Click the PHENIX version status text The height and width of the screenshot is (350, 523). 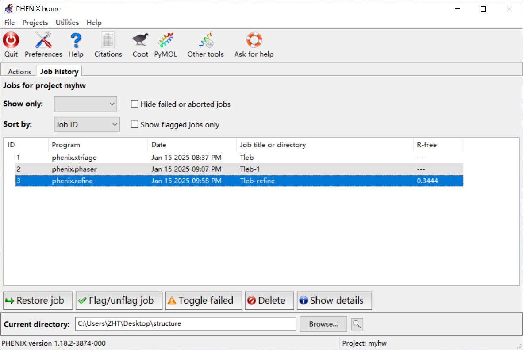tap(54, 343)
